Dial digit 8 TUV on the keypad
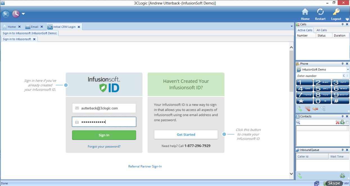The height and width of the screenshot is (186, 350). [x=322, y=95]
